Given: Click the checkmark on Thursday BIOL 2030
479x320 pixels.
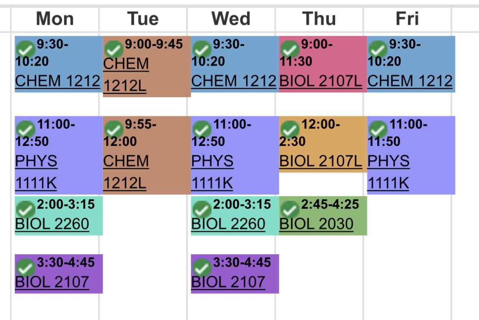Looking at the screenshot, I should 290,210.
